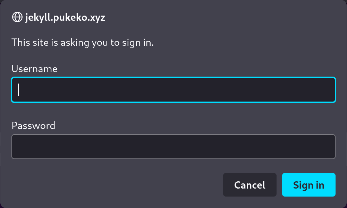Click the Username input field

[x=173, y=90]
